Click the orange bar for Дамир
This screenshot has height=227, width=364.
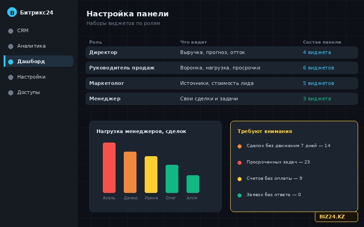[130, 173]
